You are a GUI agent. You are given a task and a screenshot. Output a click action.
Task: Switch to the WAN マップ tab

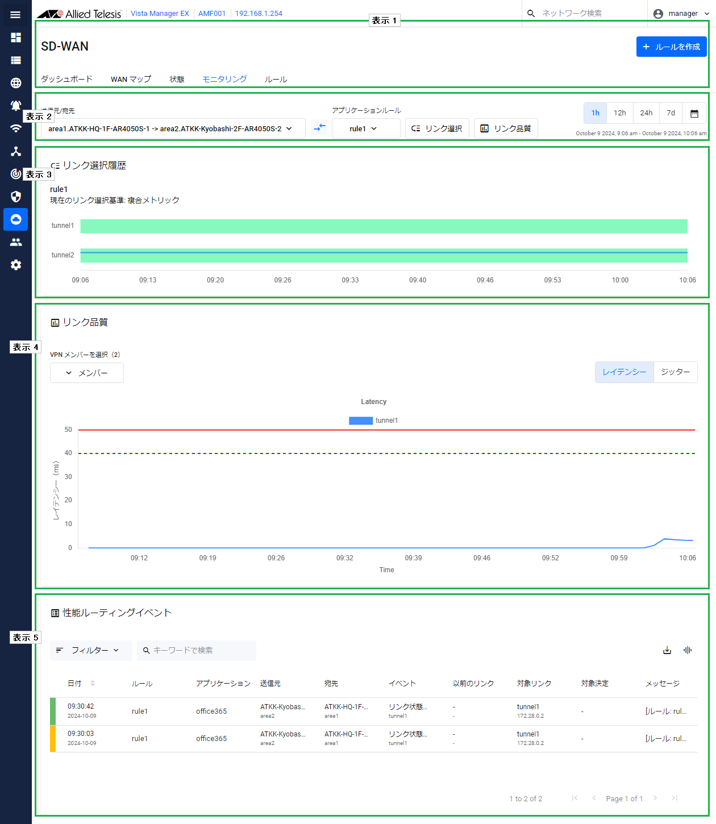[131, 79]
